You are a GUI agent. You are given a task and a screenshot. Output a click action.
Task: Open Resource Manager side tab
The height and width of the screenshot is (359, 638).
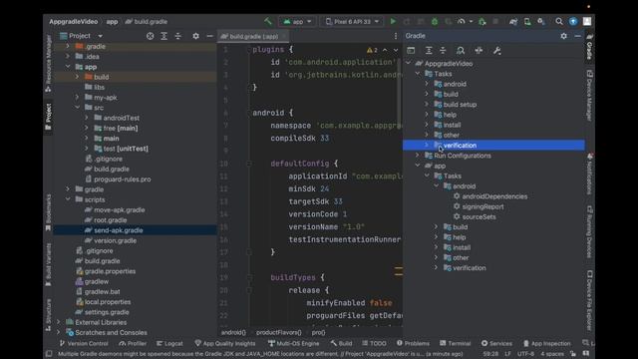tap(49, 63)
